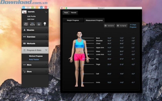Click the Muscles body icon
Screen dimensions: 162x101
click(25, 30)
